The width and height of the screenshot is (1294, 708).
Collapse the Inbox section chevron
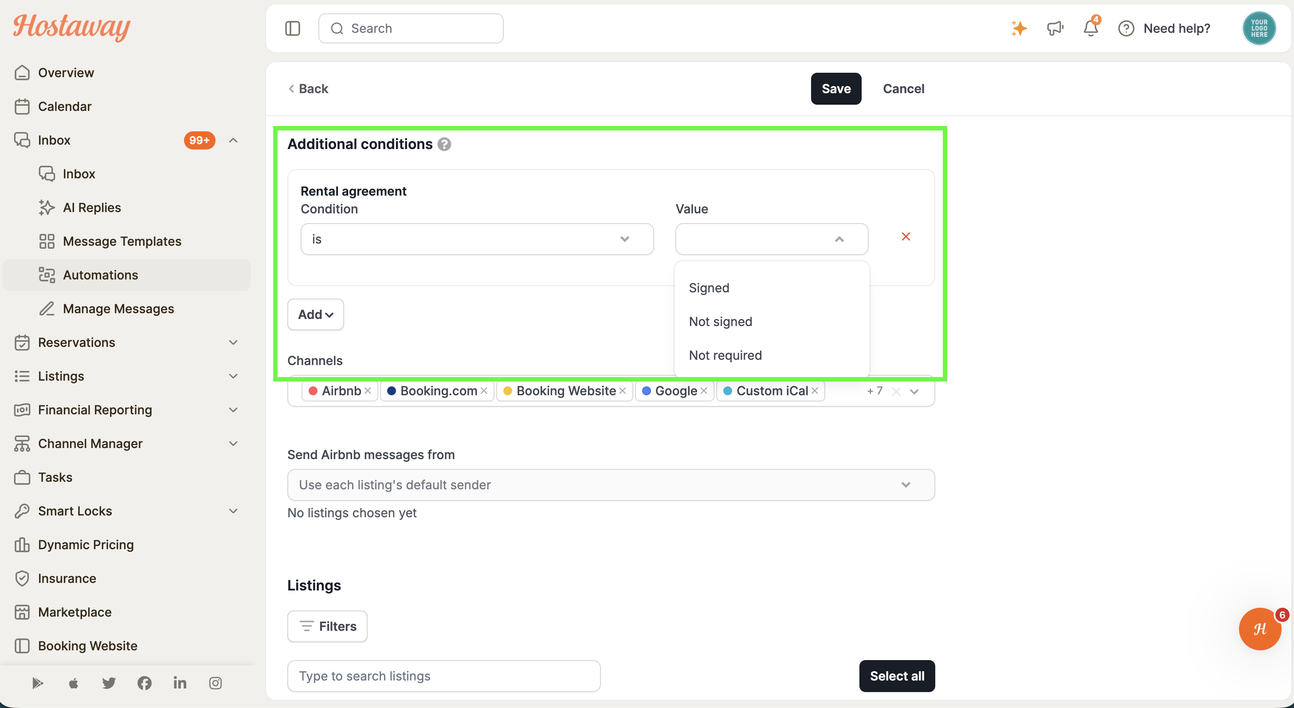point(233,140)
